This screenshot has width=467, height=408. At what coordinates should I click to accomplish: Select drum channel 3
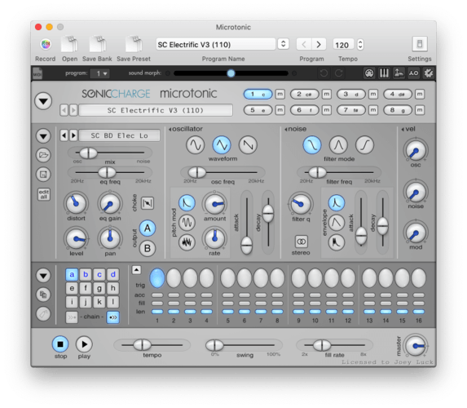click(x=350, y=94)
